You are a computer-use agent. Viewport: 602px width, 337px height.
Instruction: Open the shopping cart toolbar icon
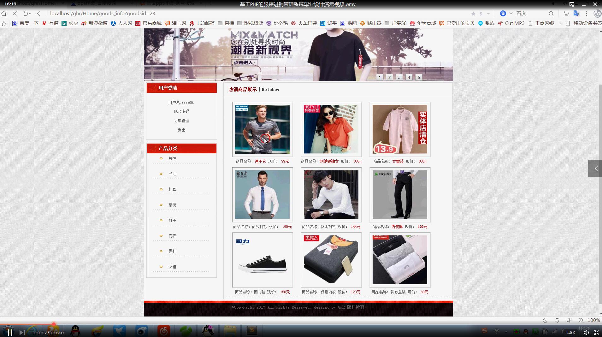pyautogui.click(x=566, y=14)
